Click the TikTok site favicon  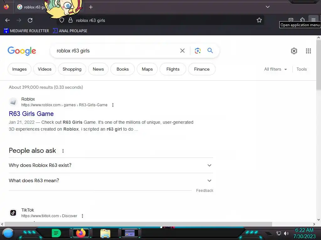click(13, 213)
